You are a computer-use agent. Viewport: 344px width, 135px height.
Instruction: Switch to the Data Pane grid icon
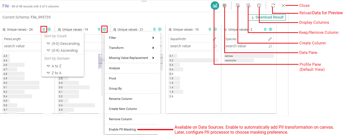(x=224, y=6)
